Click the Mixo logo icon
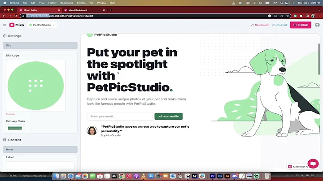323x181 pixels. point(12,25)
